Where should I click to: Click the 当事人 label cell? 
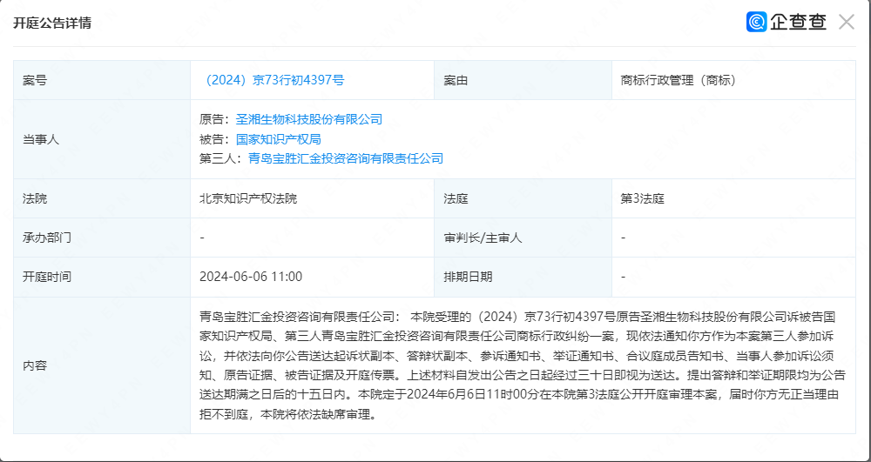click(x=102, y=139)
